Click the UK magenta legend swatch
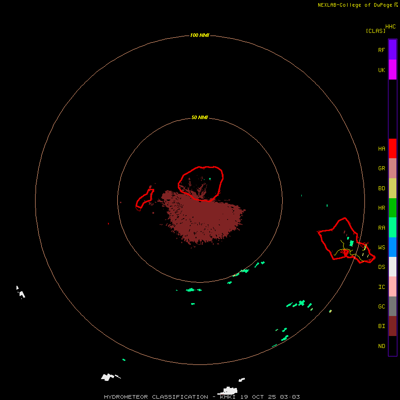Screen dimensions: 400x400 (392, 70)
